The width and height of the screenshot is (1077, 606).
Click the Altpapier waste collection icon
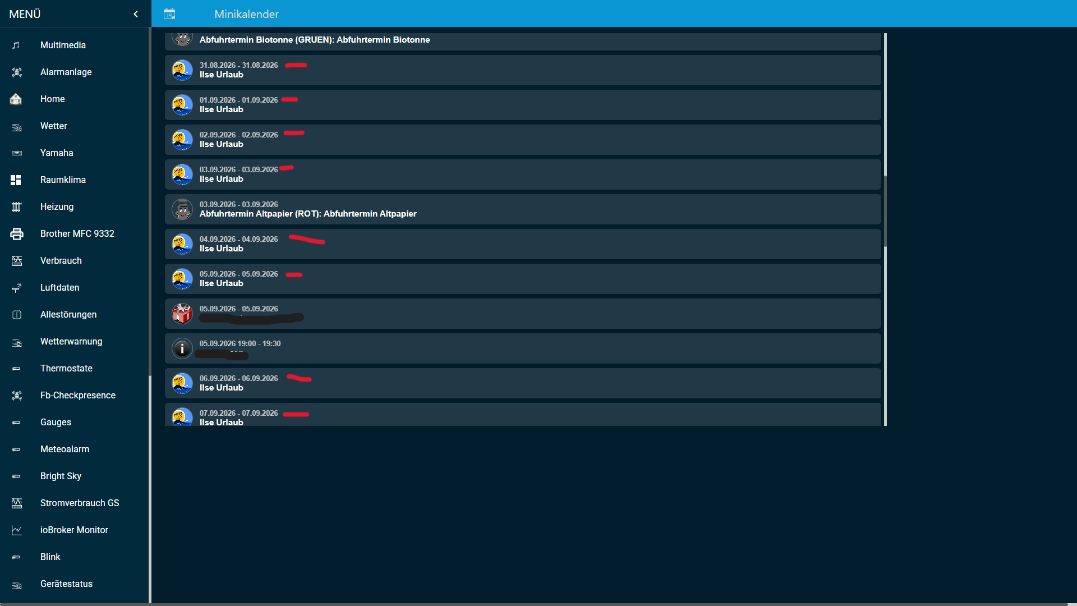coord(182,209)
